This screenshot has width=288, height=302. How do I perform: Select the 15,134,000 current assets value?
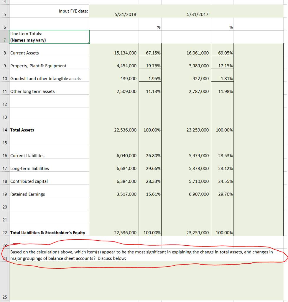tap(114, 50)
